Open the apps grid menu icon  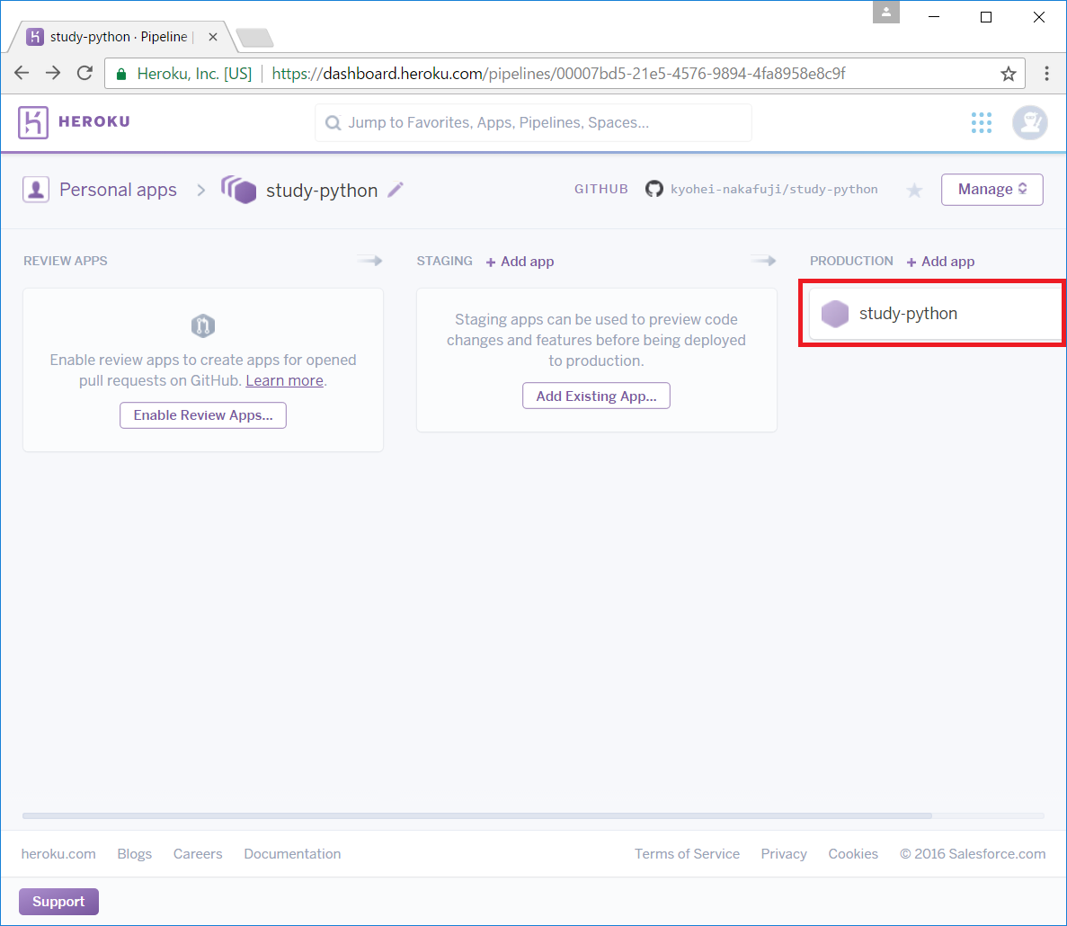[982, 122]
